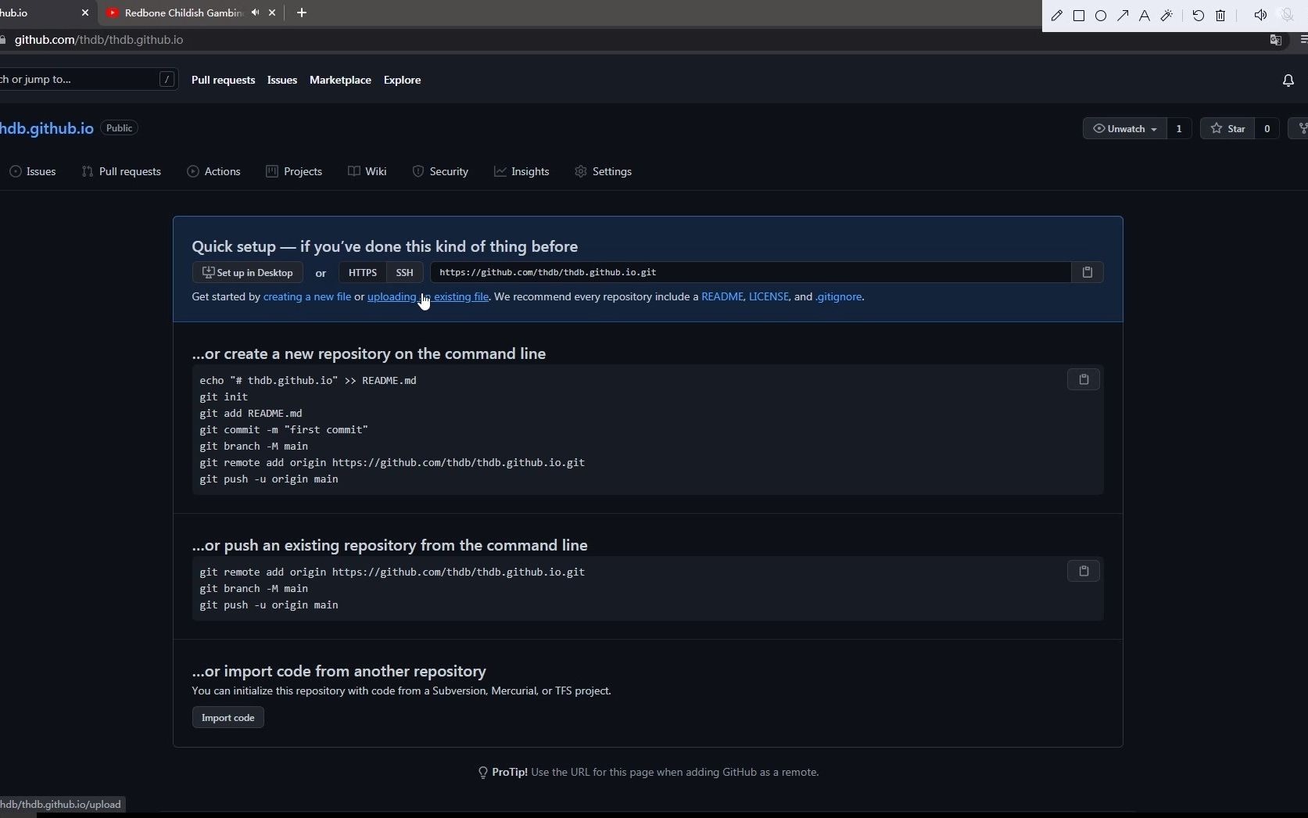Toggle the muted microphone icon
The height and width of the screenshot is (818, 1308).
pos(1286,16)
